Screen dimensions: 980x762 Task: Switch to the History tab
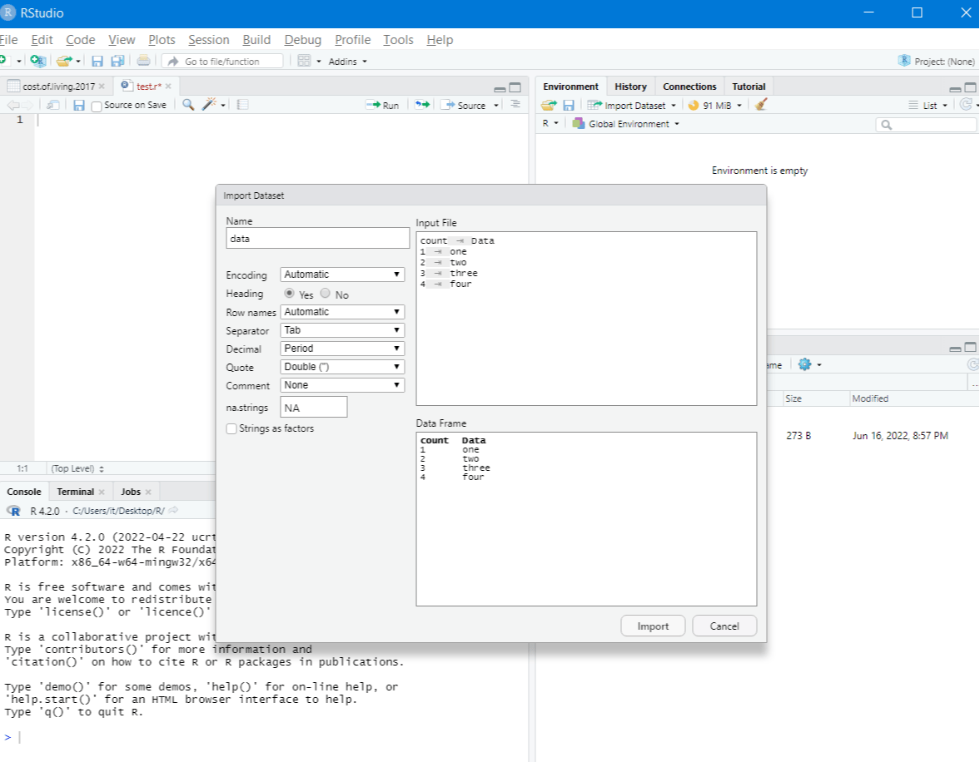point(630,86)
